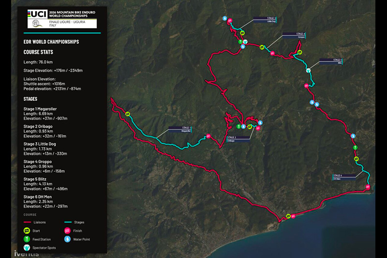Click water point between Stage 2 feed station and start
Viewport: 387px width, 258px height.
244,126
